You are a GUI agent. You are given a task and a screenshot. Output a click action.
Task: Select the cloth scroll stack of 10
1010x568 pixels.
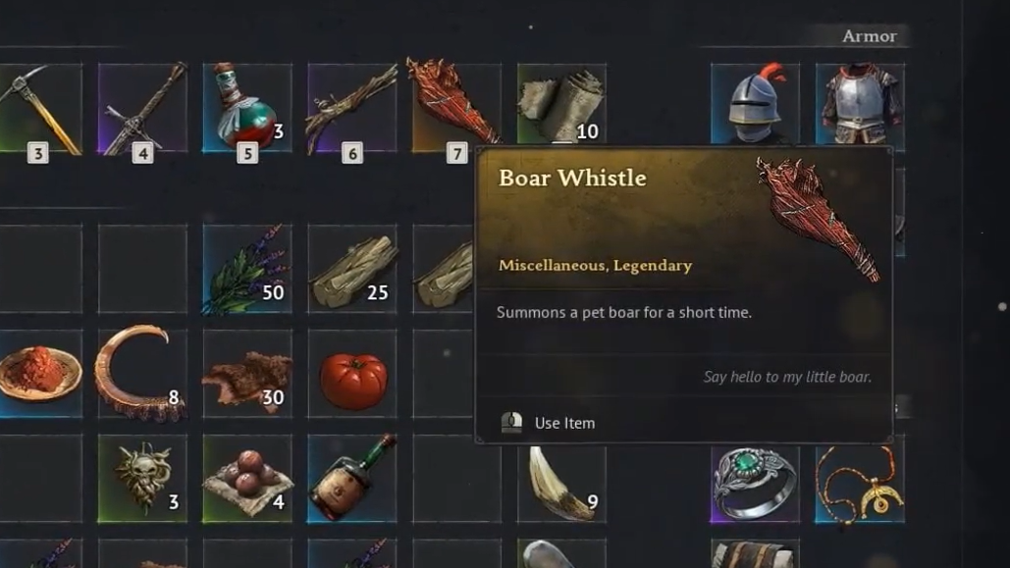[561, 104]
